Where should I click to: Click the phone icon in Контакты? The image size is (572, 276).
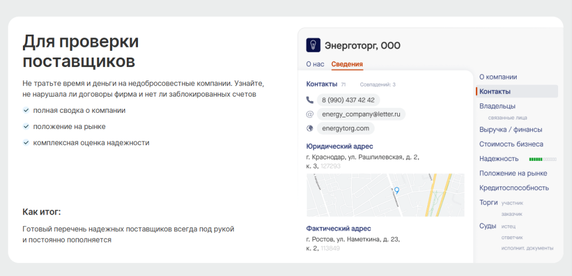pos(310,100)
